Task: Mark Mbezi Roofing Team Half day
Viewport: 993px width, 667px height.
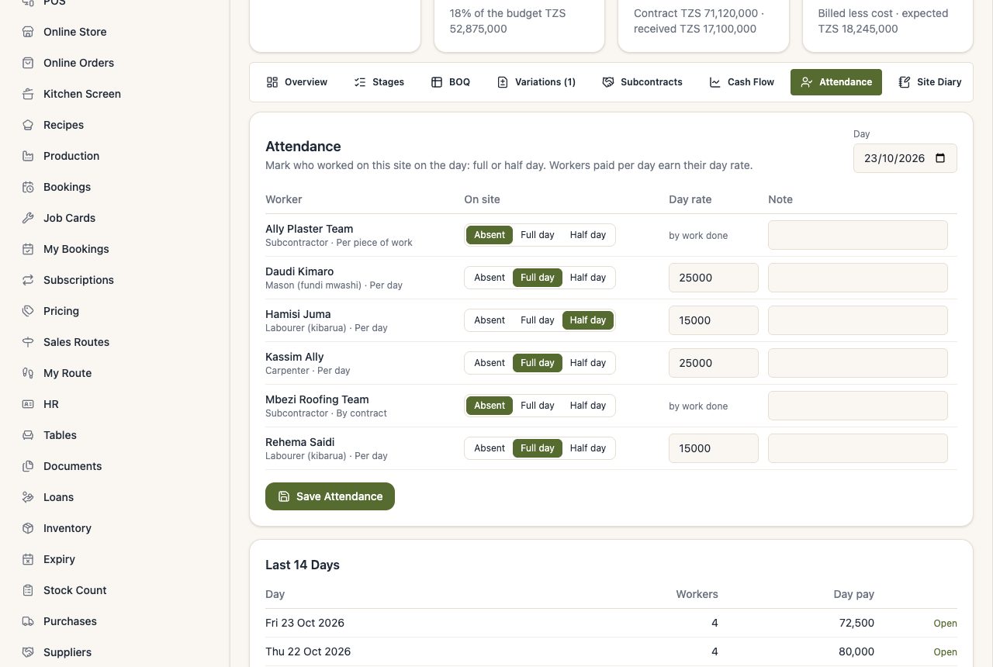Action: 588,406
